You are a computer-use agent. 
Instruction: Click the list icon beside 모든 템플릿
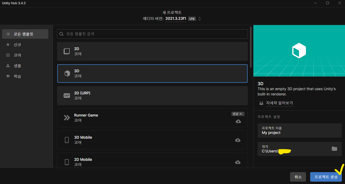(x=8, y=34)
